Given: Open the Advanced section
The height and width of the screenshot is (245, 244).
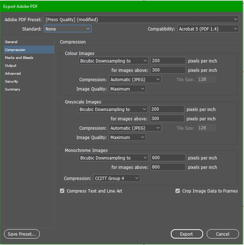Looking at the screenshot, I should point(29,73).
